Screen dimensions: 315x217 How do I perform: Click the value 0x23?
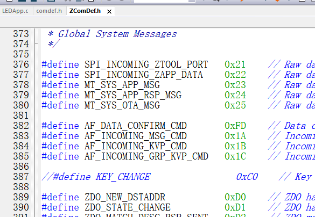[235, 85]
